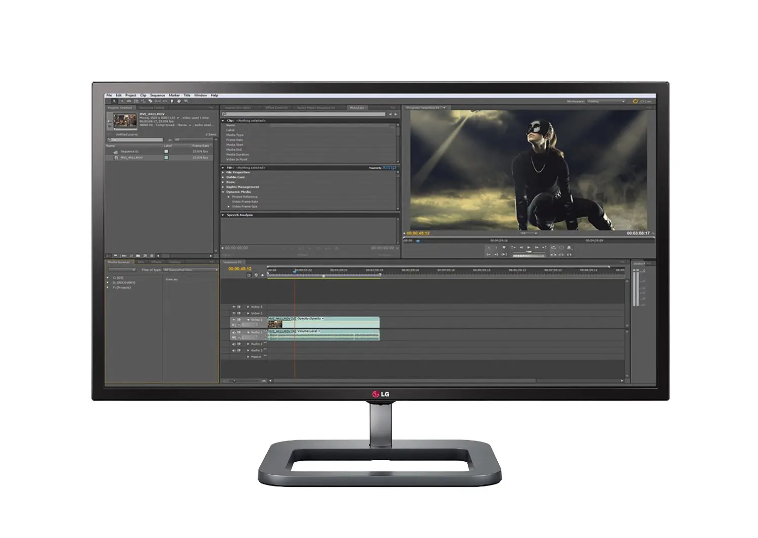Screen dimensions: 758x538
Task: Select the Zoom magnifier tool
Action: point(186,101)
